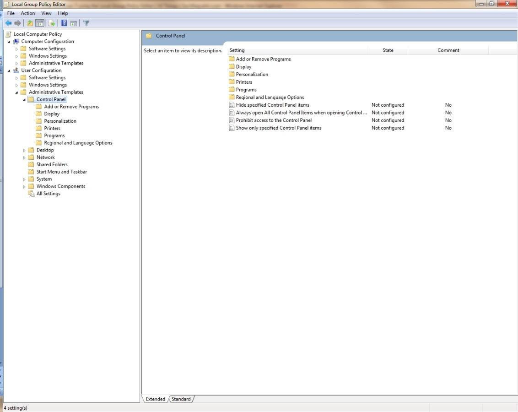518x412 pixels.
Task: Click the policy icon beside Prohibit access to the Control Panel
Action: [x=232, y=120]
